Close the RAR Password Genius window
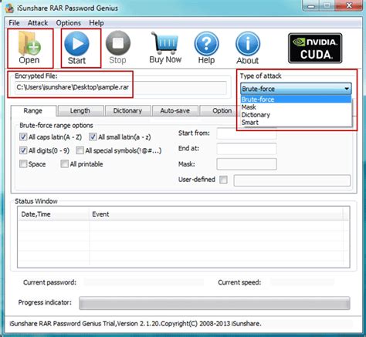The height and width of the screenshot is (337, 366). point(349,5)
